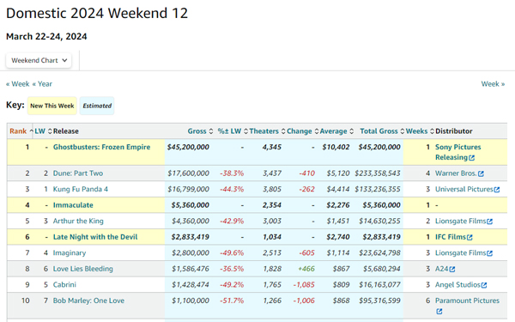Open Late Night with the Devil link

tap(95, 237)
